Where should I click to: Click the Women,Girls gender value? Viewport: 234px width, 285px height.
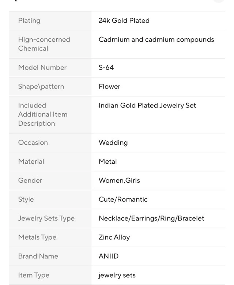[x=119, y=180]
